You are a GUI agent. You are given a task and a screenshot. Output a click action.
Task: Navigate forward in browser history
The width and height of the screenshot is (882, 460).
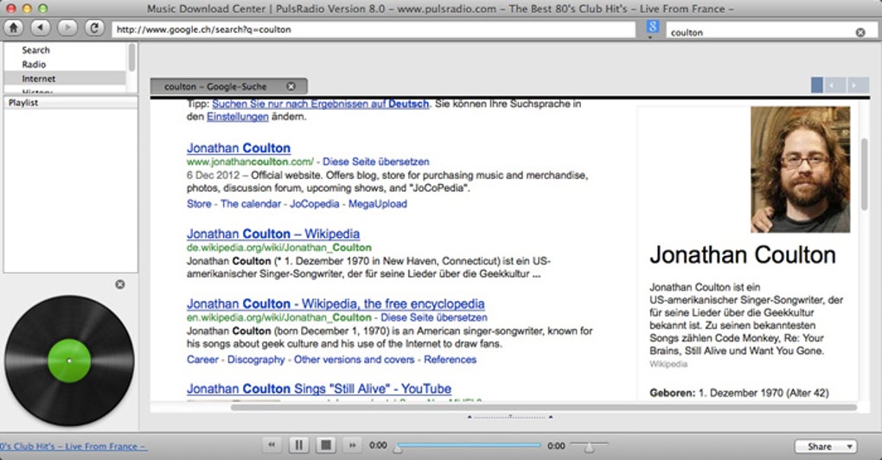(x=67, y=27)
